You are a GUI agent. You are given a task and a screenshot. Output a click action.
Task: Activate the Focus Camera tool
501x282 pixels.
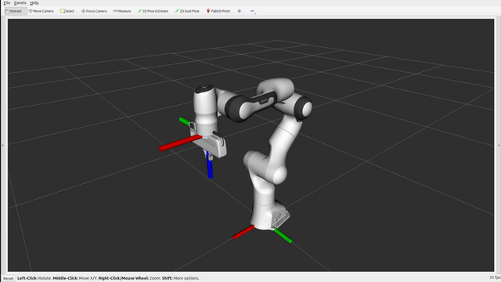pyautogui.click(x=94, y=11)
